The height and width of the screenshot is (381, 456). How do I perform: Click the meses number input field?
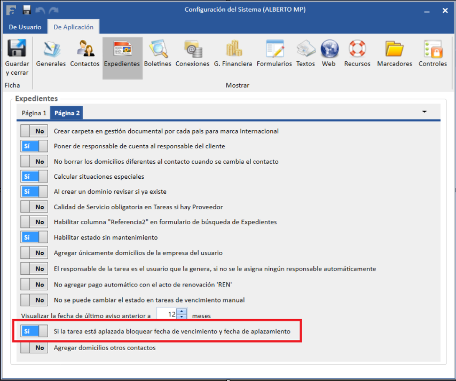pyautogui.click(x=167, y=315)
